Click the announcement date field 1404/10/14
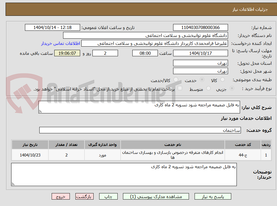277x206 pixels. [x=52, y=28]
